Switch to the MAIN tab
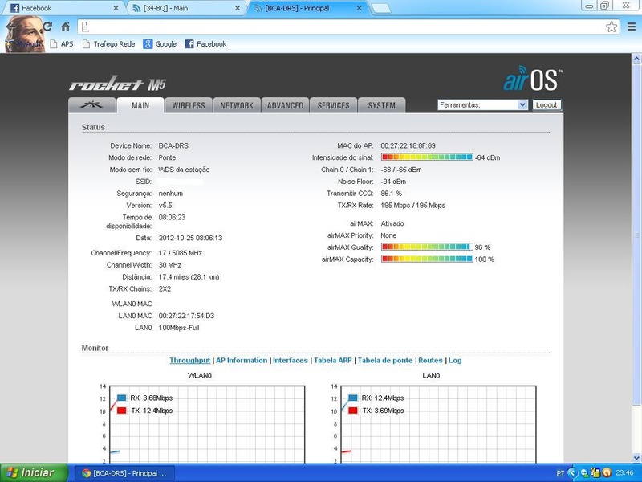 click(x=140, y=105)
